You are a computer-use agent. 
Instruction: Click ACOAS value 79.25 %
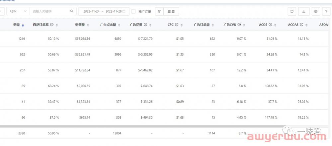pos(303,118)
